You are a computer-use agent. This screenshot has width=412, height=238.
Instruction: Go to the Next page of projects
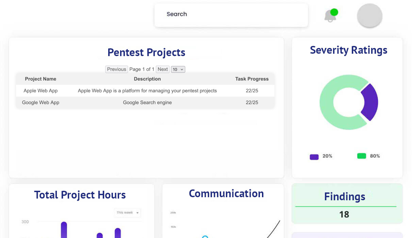pyautogui.click(x=163, y=69)
